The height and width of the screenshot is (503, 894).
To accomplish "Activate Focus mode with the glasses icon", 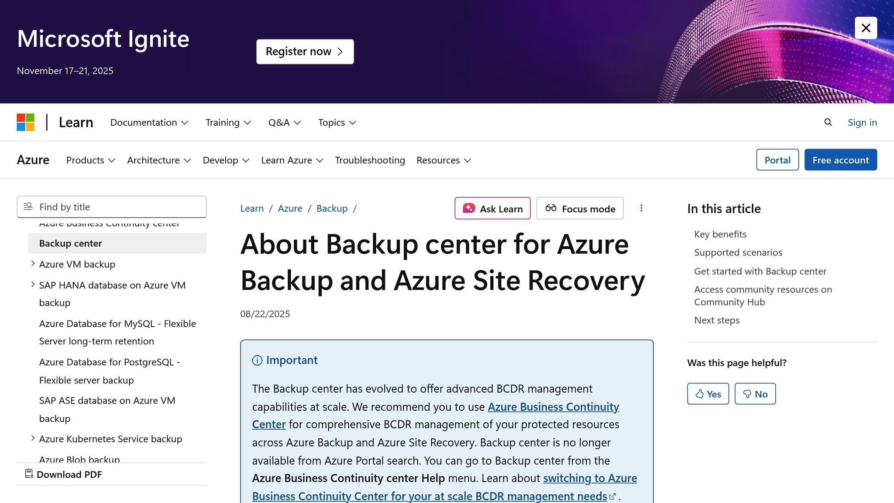I will coord(551,208).
